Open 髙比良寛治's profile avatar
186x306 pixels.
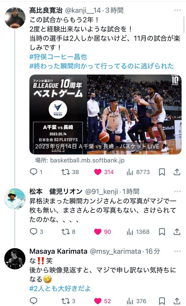click(15, 18)
